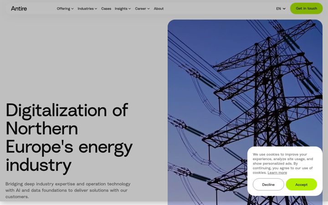Click the 'Digitalization of Northern Europe's energy industry' heading
This screenshot has width=328, height=205.
point(69,138)
